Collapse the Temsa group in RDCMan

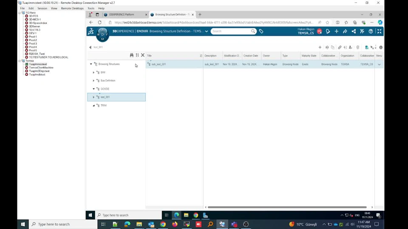click(x=19, y=61)
